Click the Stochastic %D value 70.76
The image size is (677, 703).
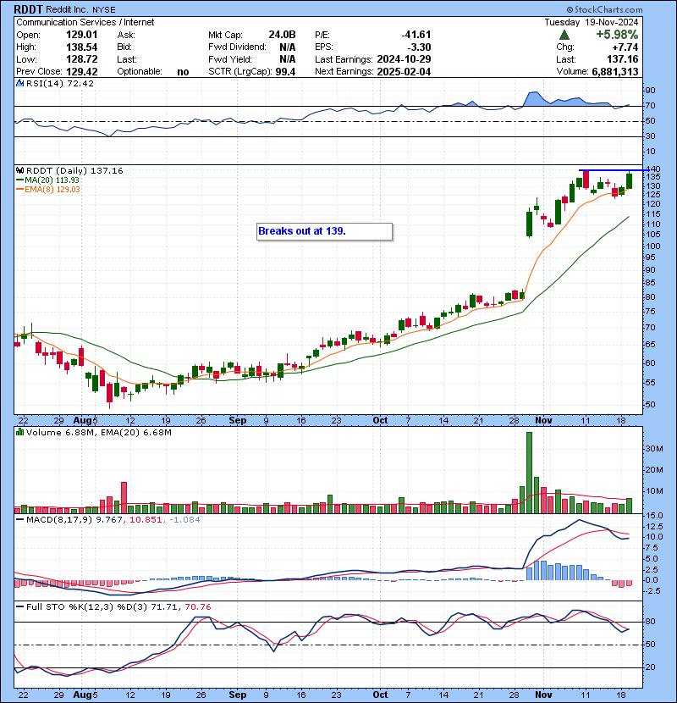[x=197, y=607]
